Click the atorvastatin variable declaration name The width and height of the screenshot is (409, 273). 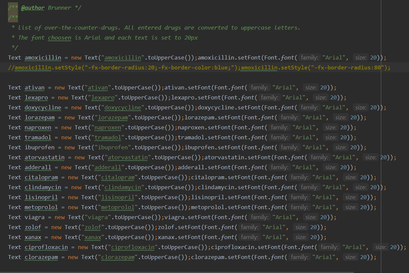[x=45, y=157]
